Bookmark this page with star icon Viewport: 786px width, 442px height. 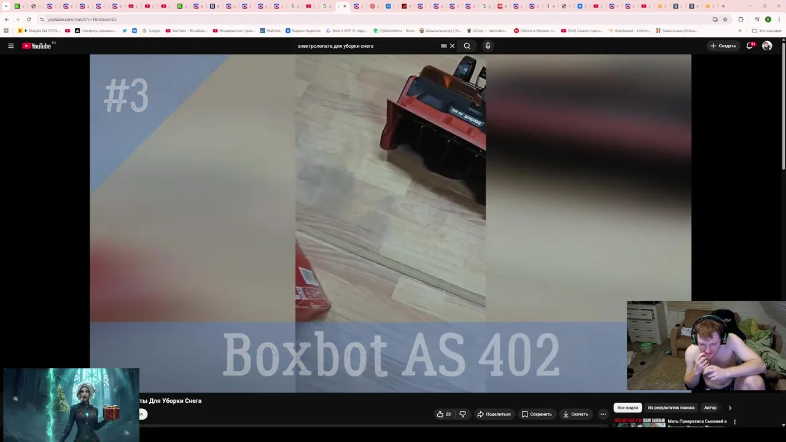pos(725,19)
